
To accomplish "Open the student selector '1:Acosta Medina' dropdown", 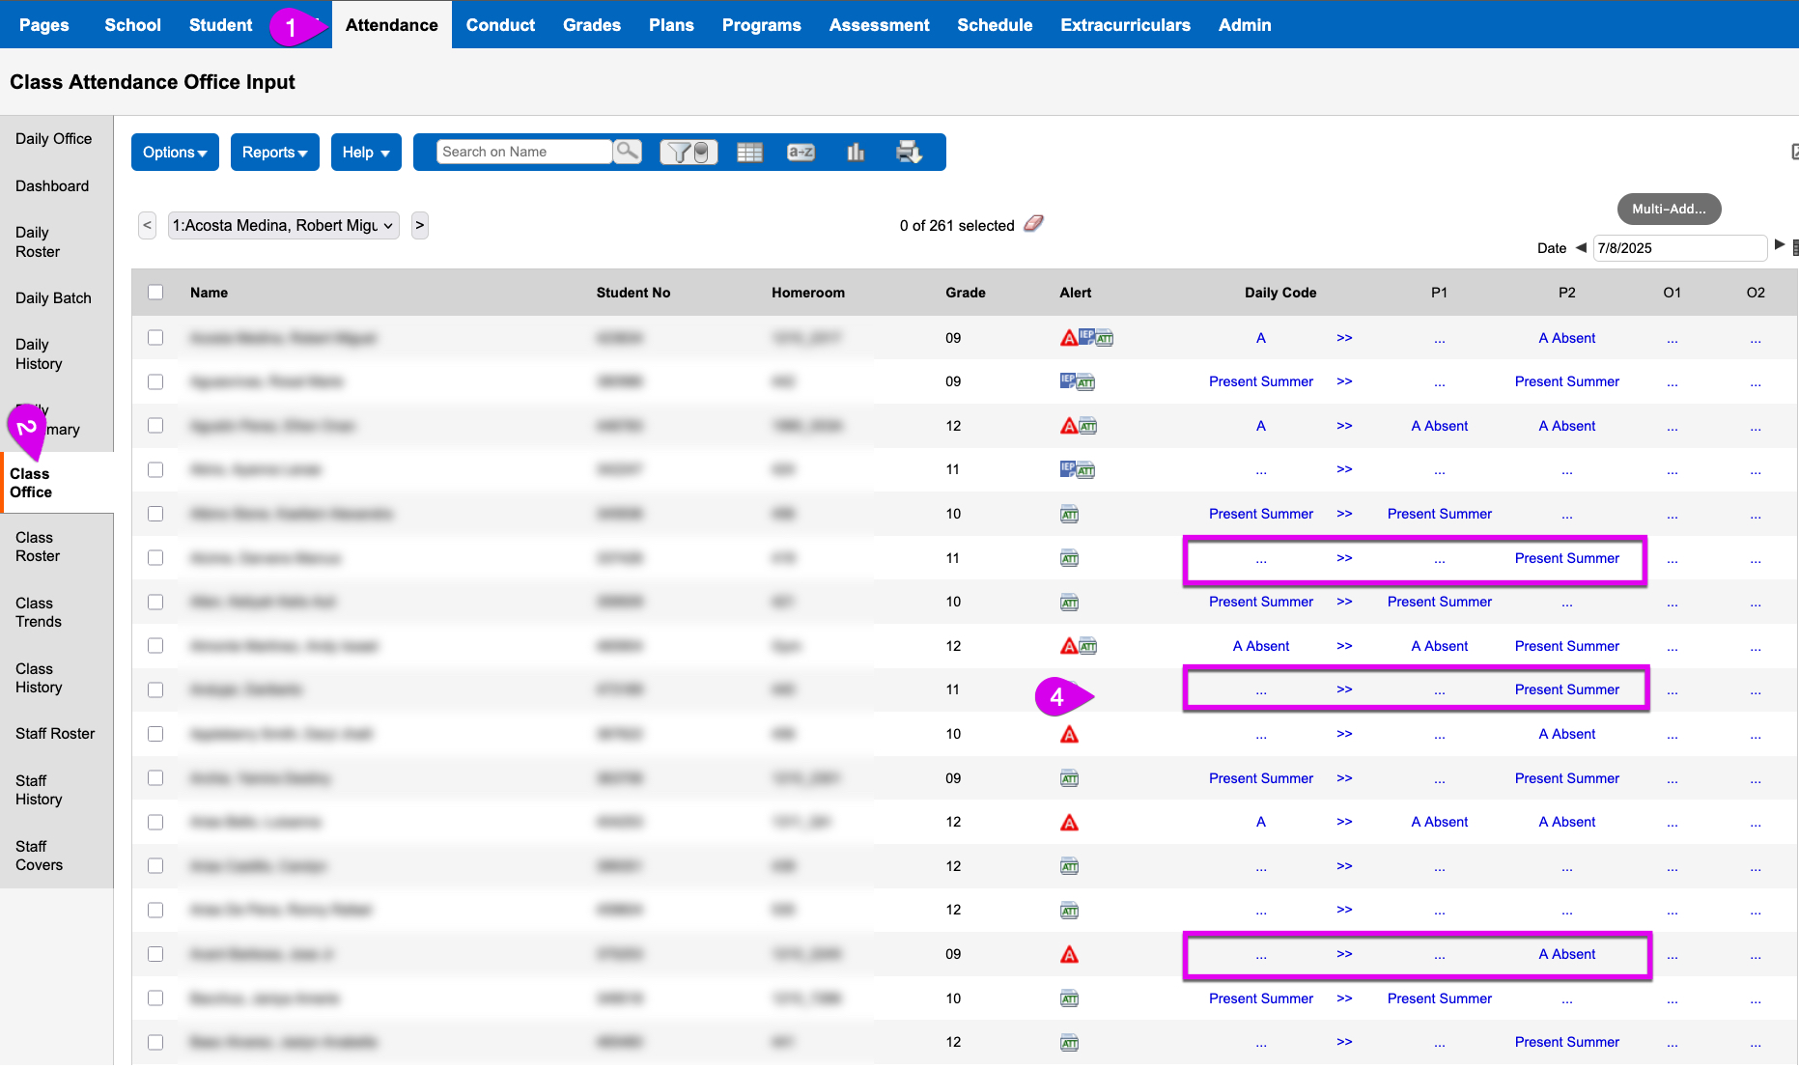I will [x=283, y=225].
